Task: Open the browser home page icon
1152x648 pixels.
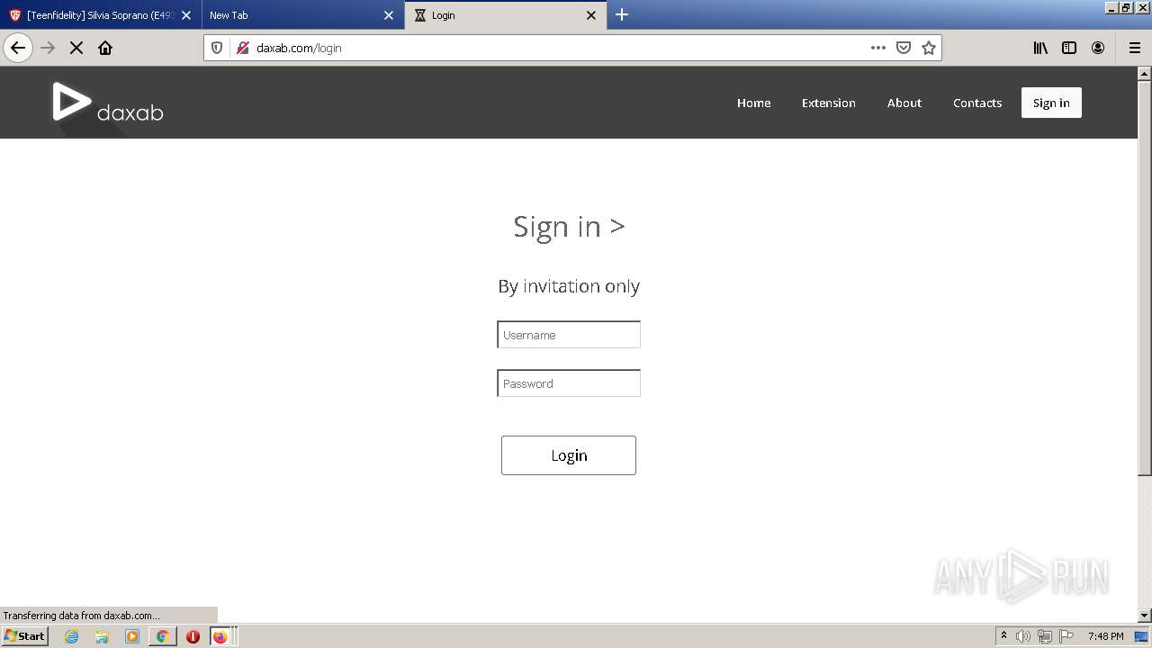Action: pyautogui.click(x=105, y=48)
